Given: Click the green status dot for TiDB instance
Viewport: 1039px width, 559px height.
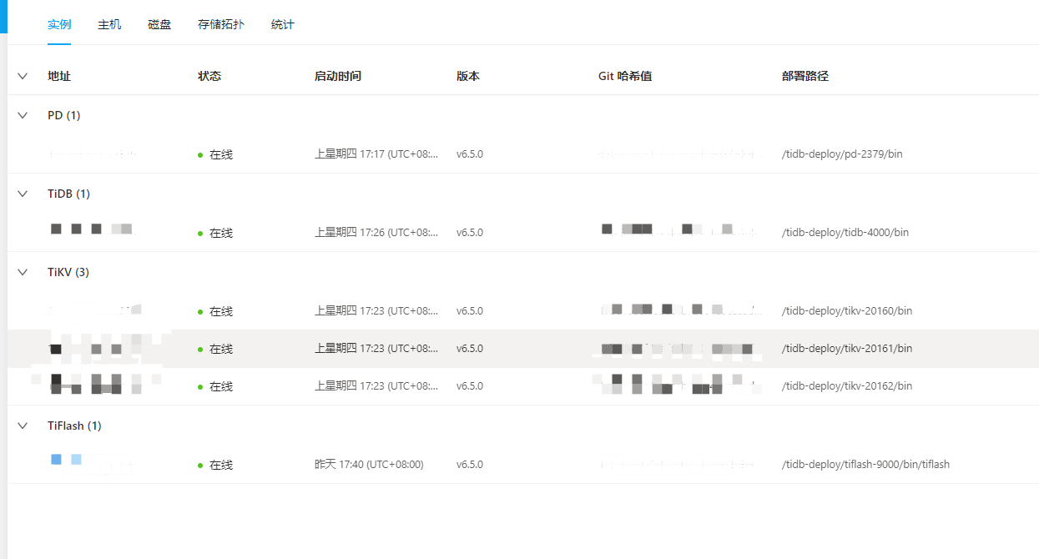Looking at the screenshot, I should 200,234.
